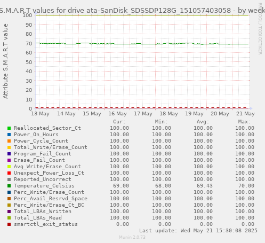Click the Reported_Uncorrect gray swatch
Viewport: 265px width, 243px height.
(9, 179)
